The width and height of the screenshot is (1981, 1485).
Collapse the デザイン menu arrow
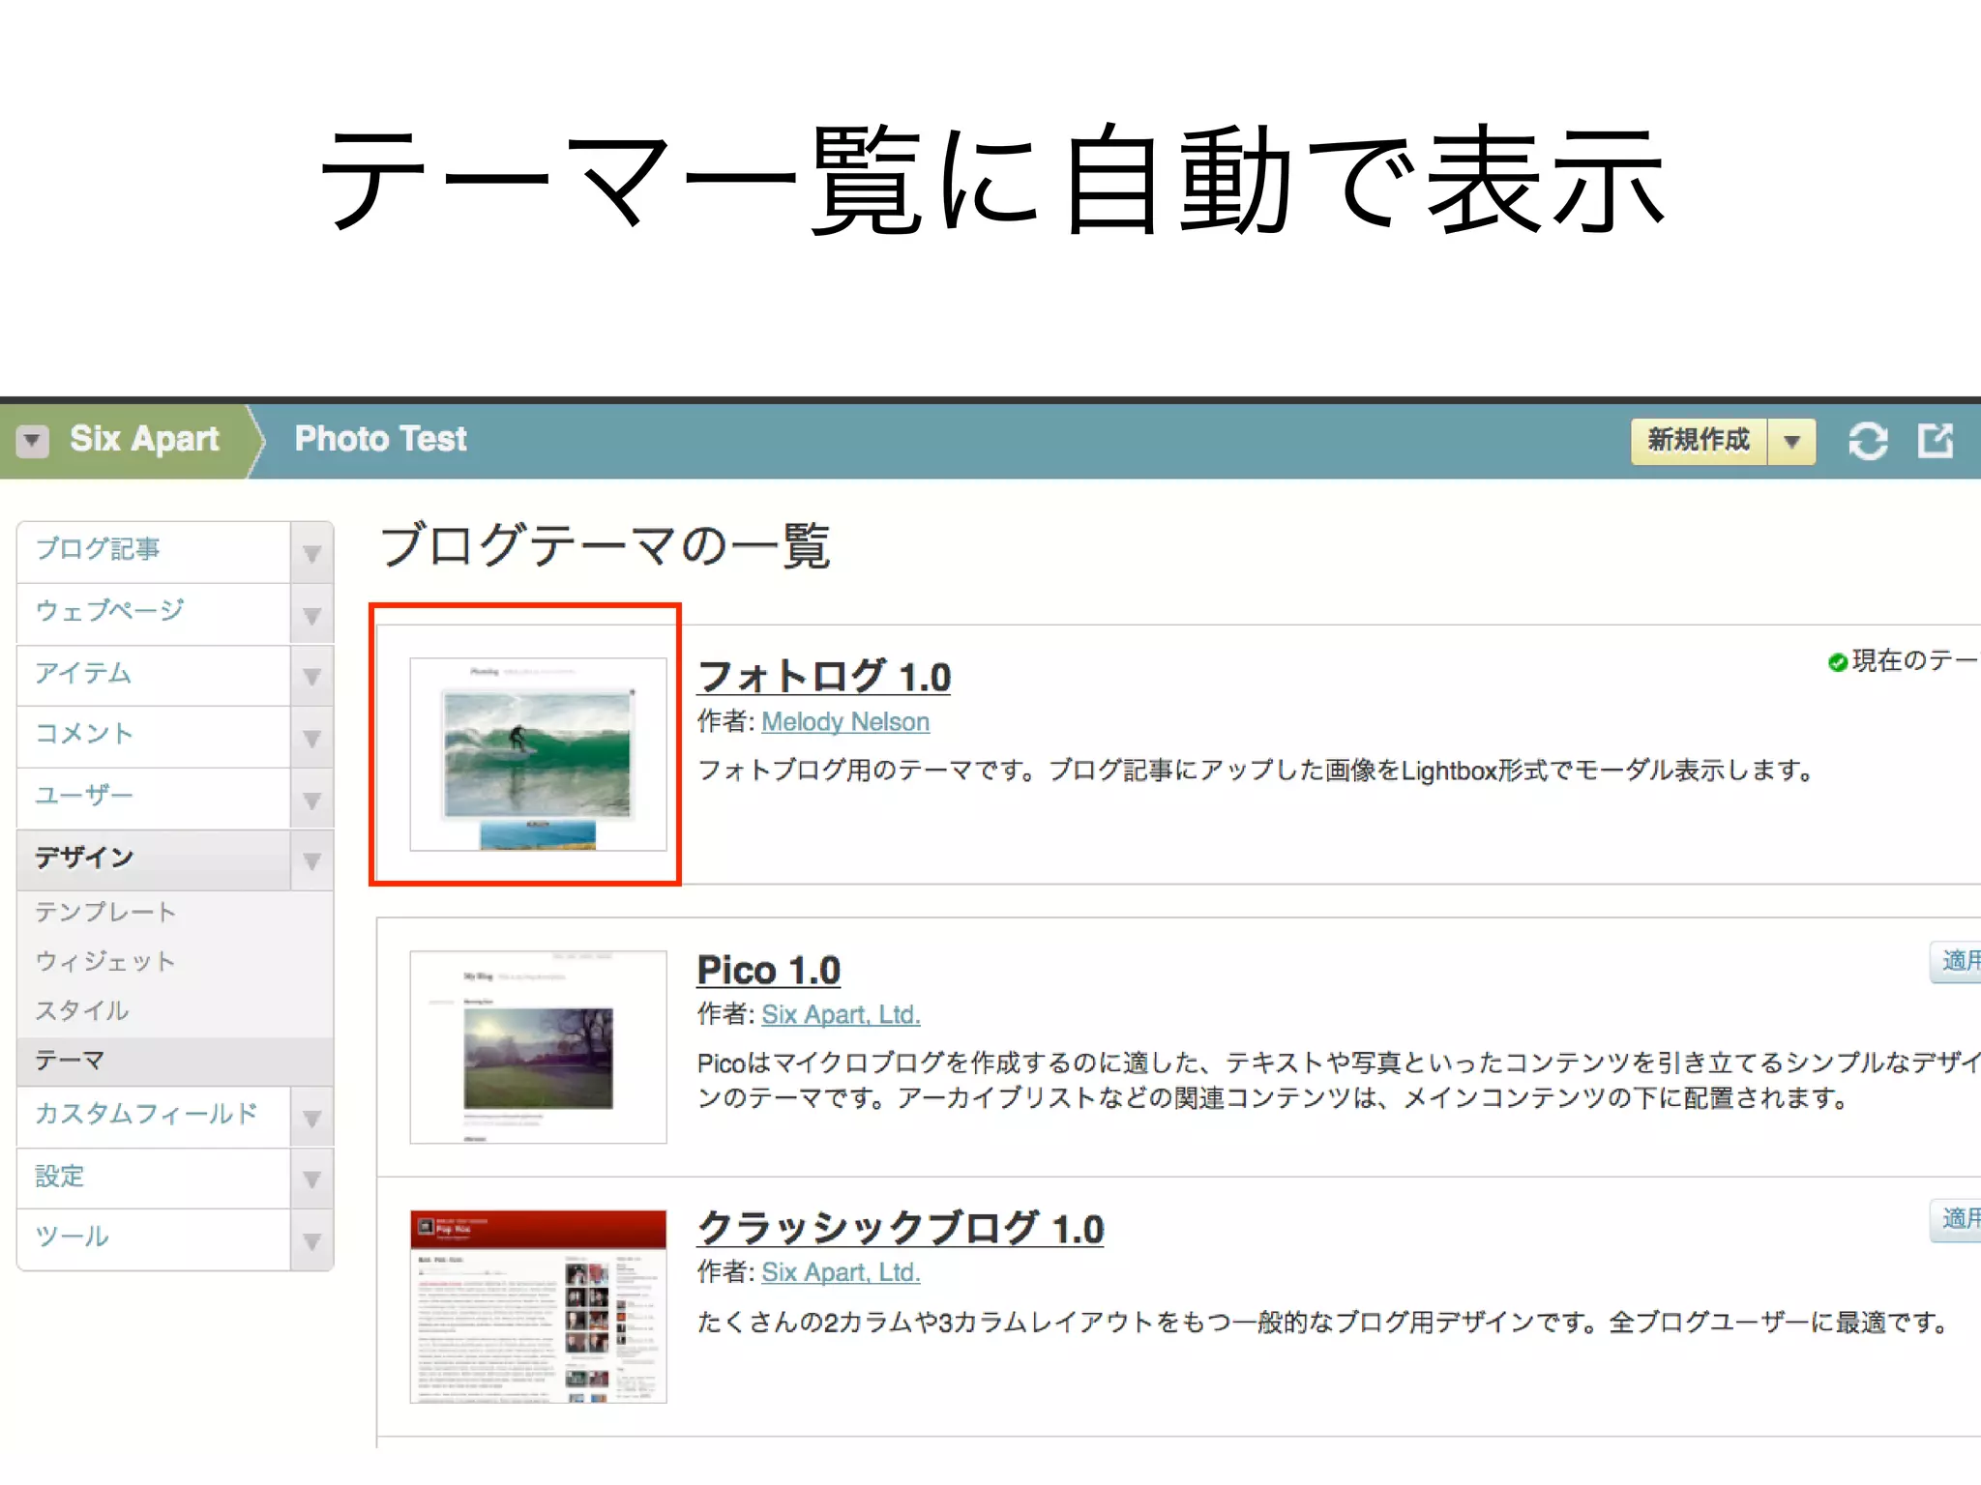311,860
